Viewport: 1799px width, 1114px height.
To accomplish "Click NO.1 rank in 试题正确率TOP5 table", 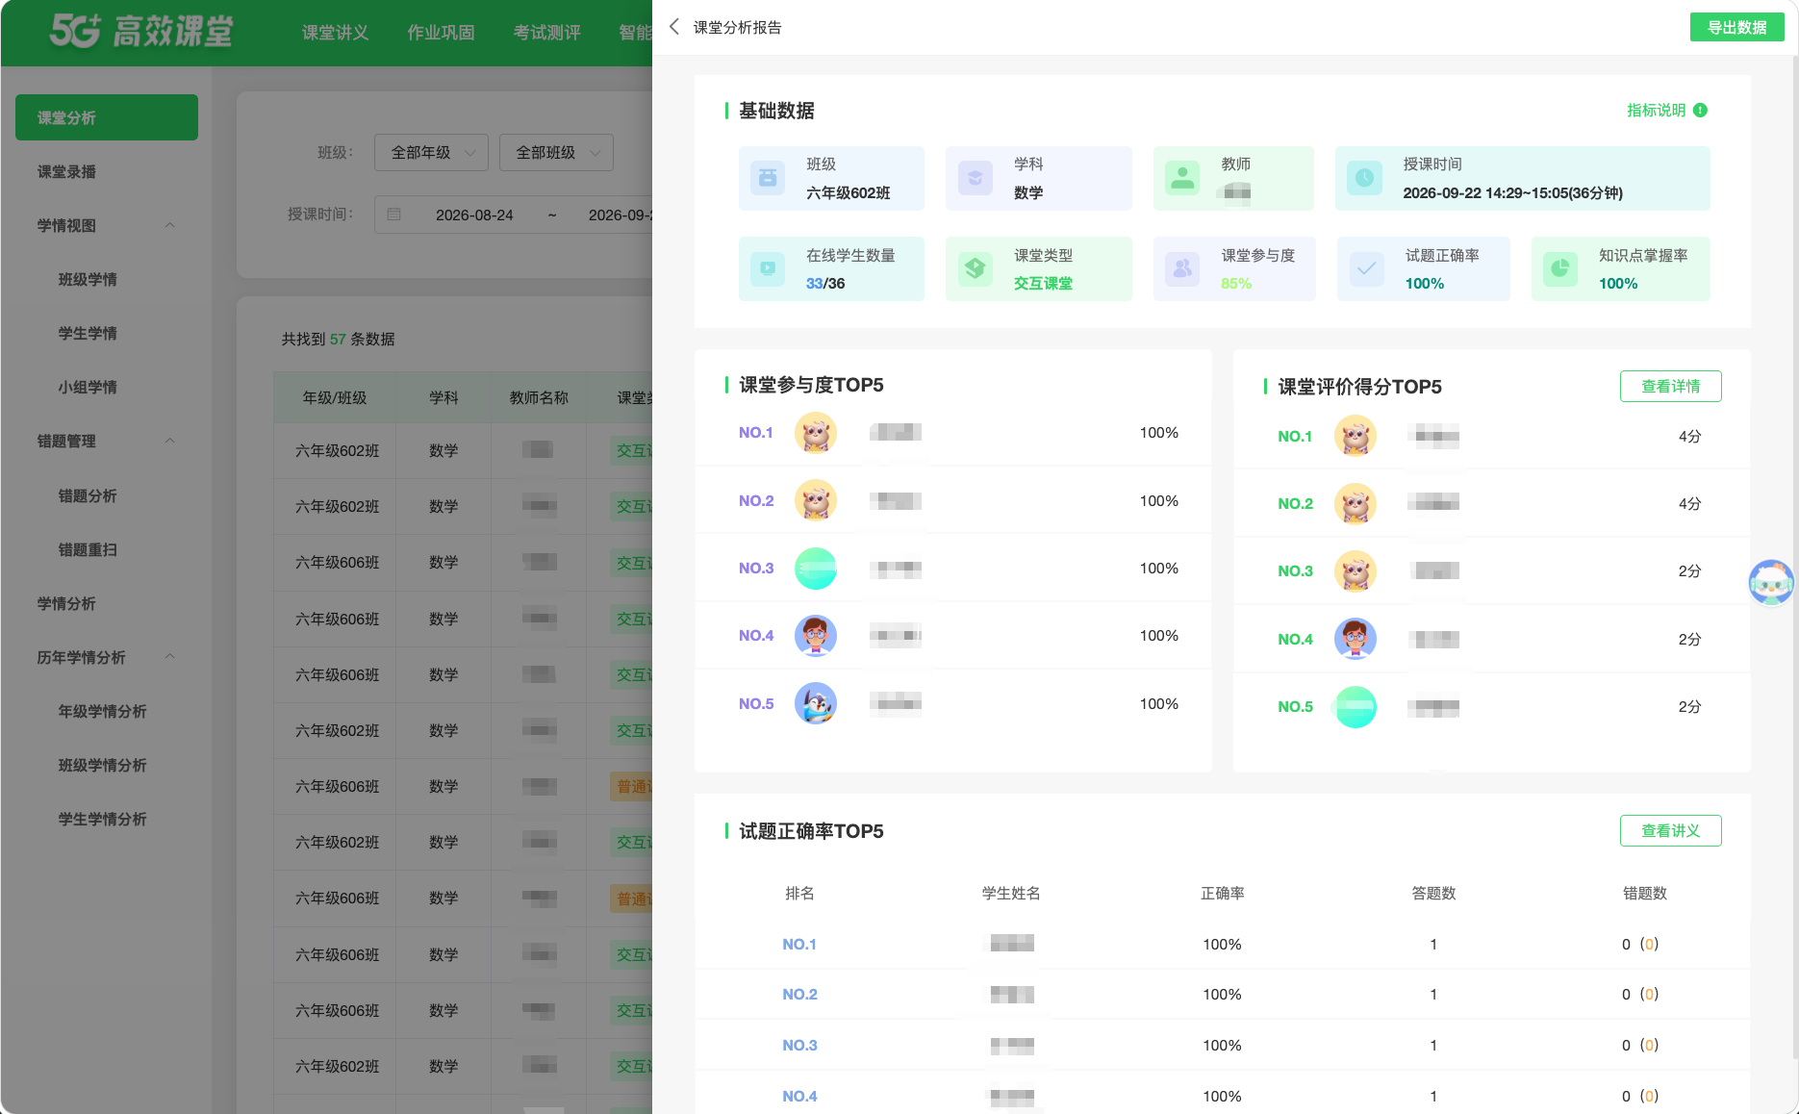I will [x=799, y=945].
